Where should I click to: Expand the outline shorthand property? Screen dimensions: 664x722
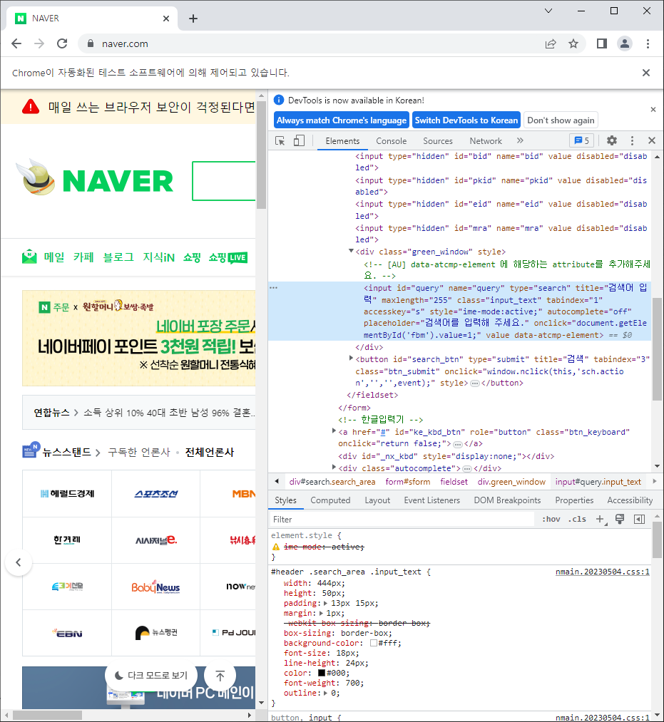pyautogui.click(x=326, y=693)
